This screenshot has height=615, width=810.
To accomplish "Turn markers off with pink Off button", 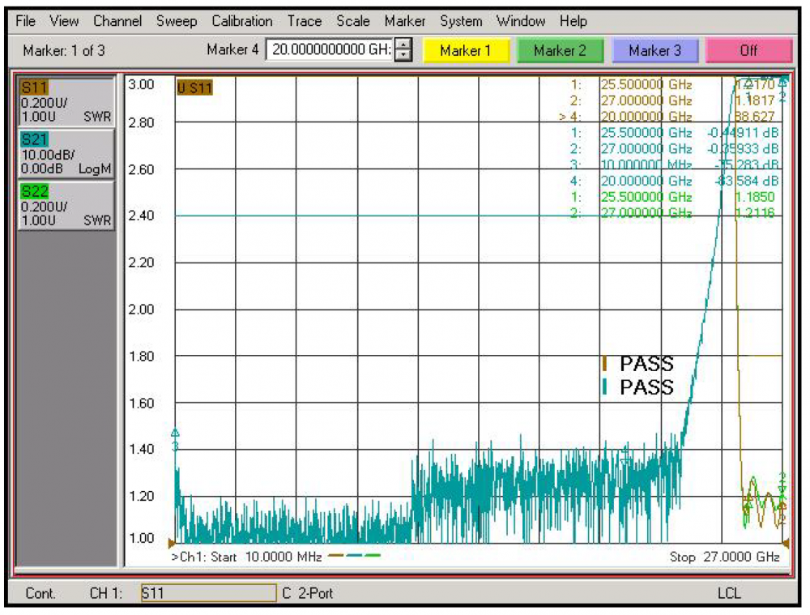I will click(x=748, y=50).
